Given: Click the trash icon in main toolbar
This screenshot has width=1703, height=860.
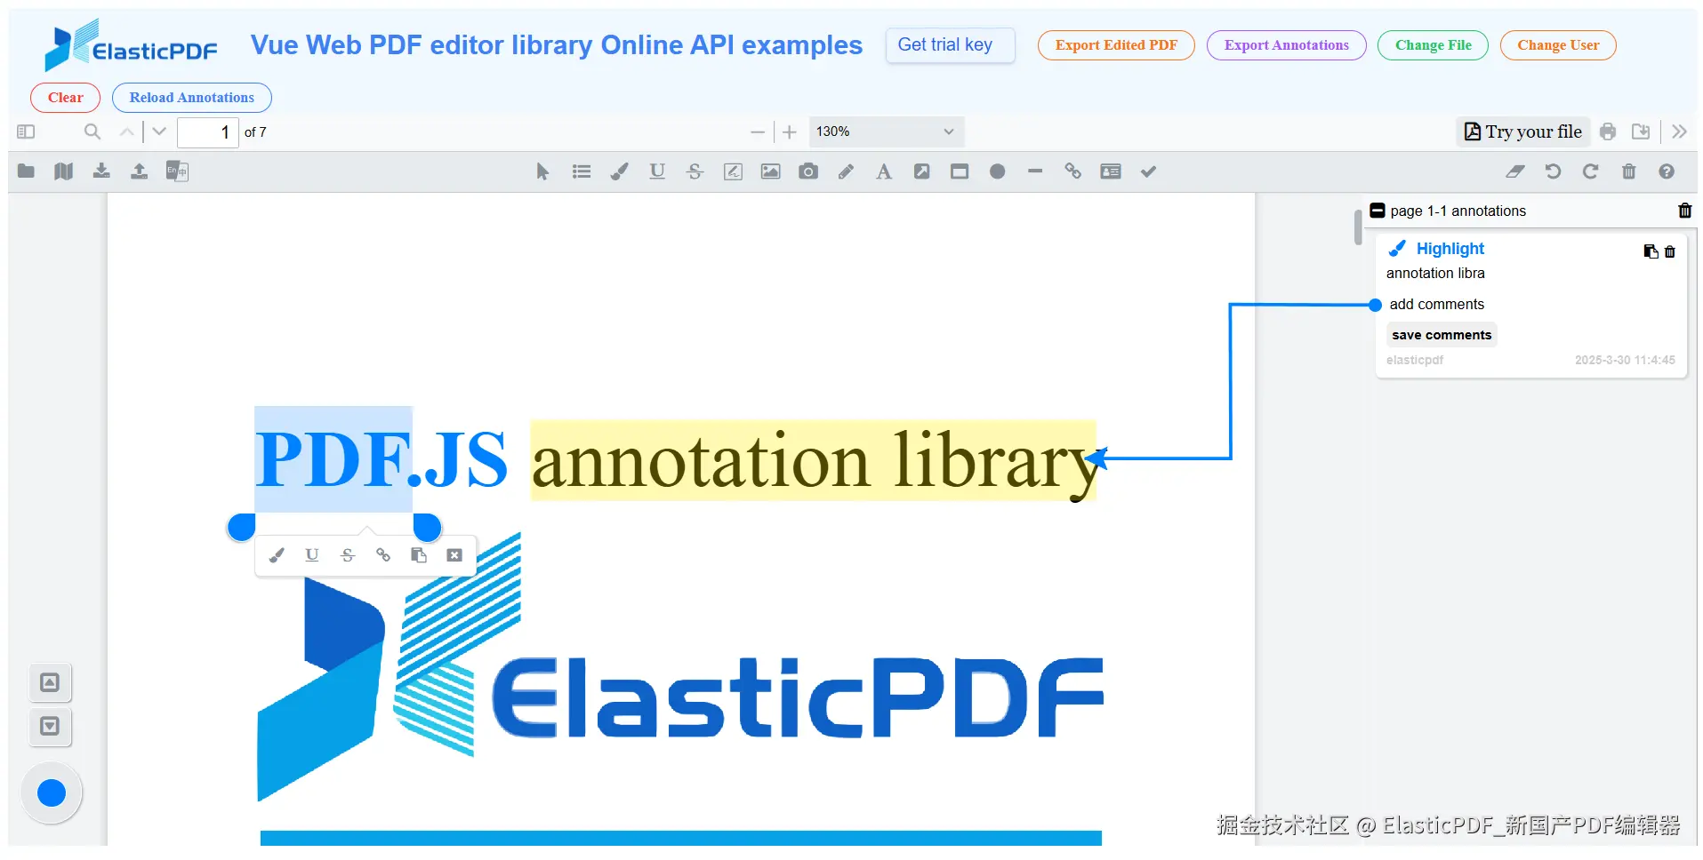Looking at the screenshot, I should 1629,171.
